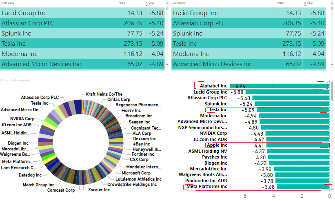Click price 116.12 in the right table
This screenshot has height=201, width=335.
coord(292,54)
